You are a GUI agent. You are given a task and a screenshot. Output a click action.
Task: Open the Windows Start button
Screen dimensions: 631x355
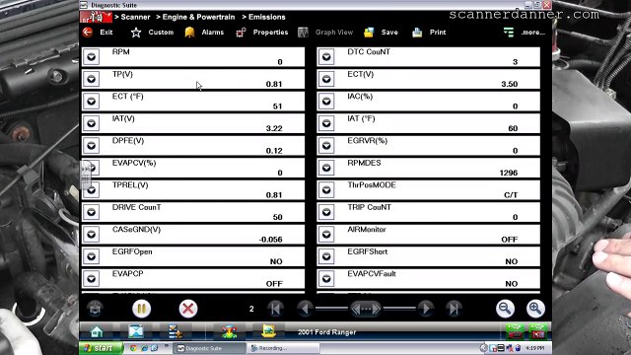(x=101, y=348)
